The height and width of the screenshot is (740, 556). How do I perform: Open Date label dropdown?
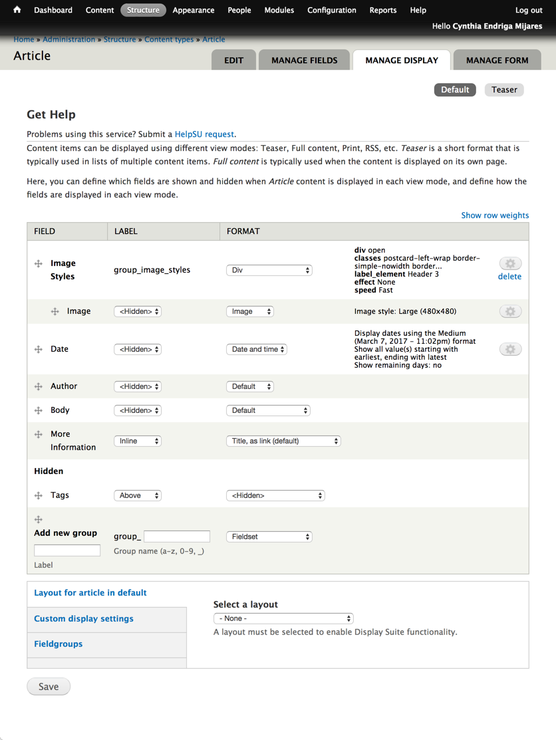pyautogui.click(x=138, y=349)
